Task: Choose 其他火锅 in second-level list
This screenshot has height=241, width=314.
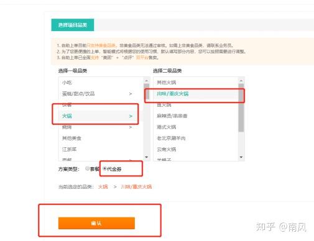Action: [x=196, y=83]
